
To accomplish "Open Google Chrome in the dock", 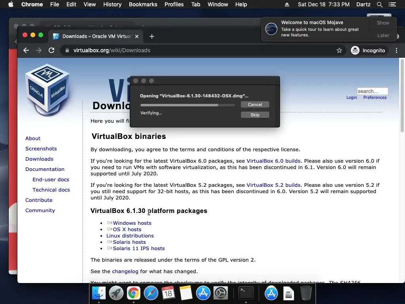I will [x=133, y=293].
